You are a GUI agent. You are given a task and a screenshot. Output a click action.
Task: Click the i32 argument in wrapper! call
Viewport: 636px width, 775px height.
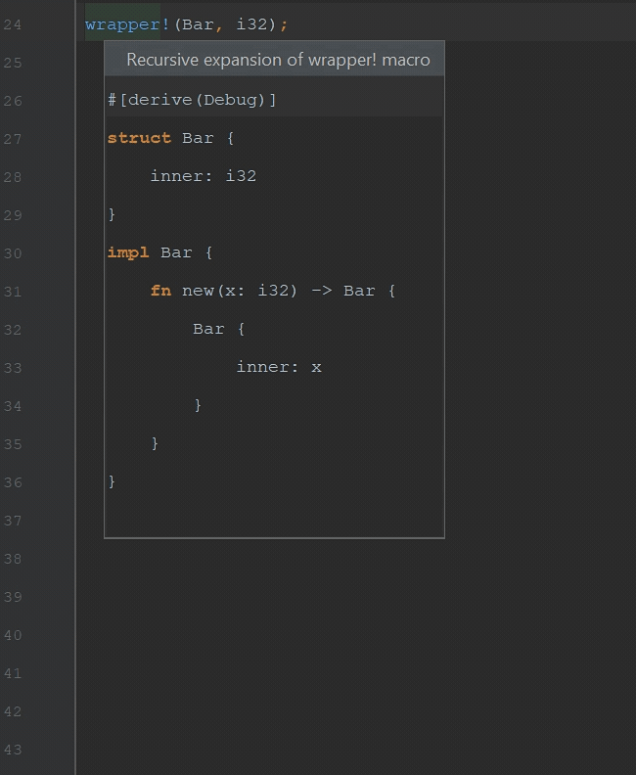(251, 23)
